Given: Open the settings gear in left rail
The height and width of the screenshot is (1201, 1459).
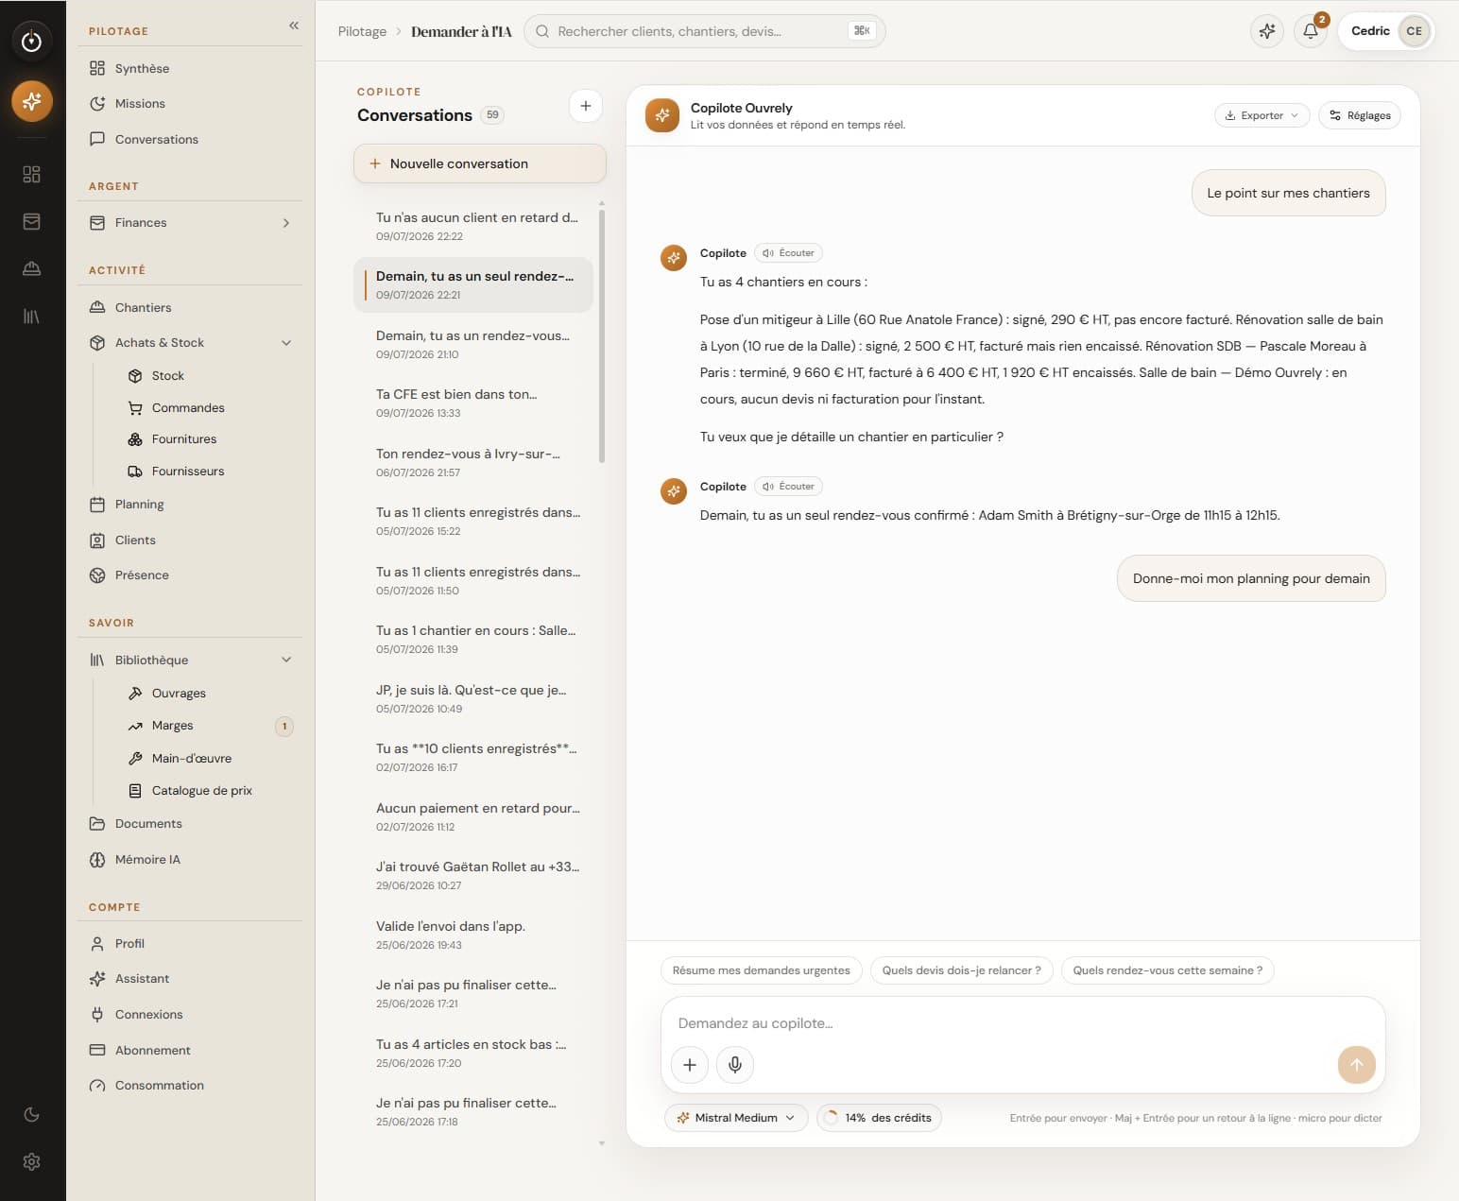Looking at the screenshot, I should coord(31,1161).
